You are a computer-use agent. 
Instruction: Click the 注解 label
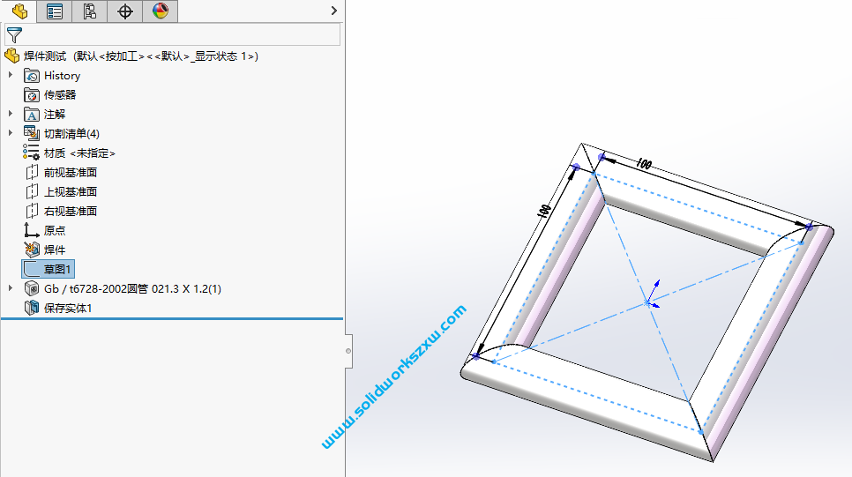click(55, 115)
